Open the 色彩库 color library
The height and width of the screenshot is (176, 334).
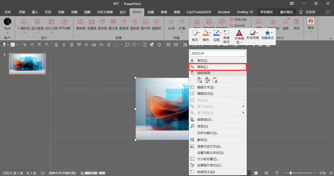pyautogui.click(x=103, y=24)
